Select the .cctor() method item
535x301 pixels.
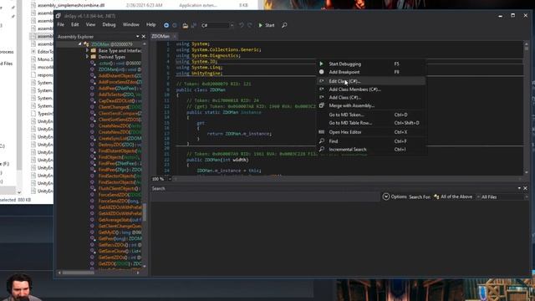120,64
